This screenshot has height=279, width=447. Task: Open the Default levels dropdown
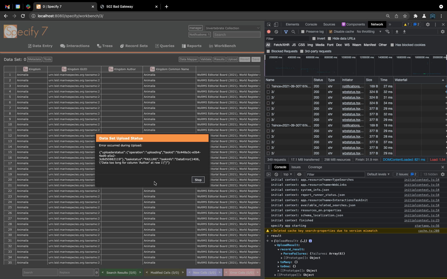[378, 174]
